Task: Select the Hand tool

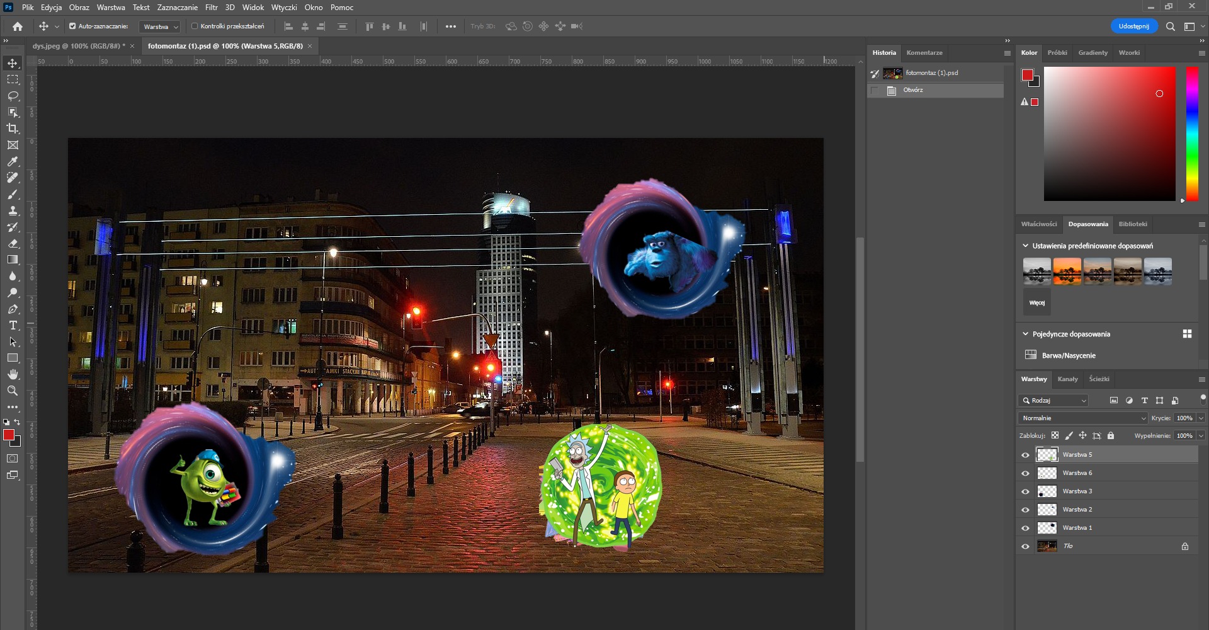Action: (13, 374)
